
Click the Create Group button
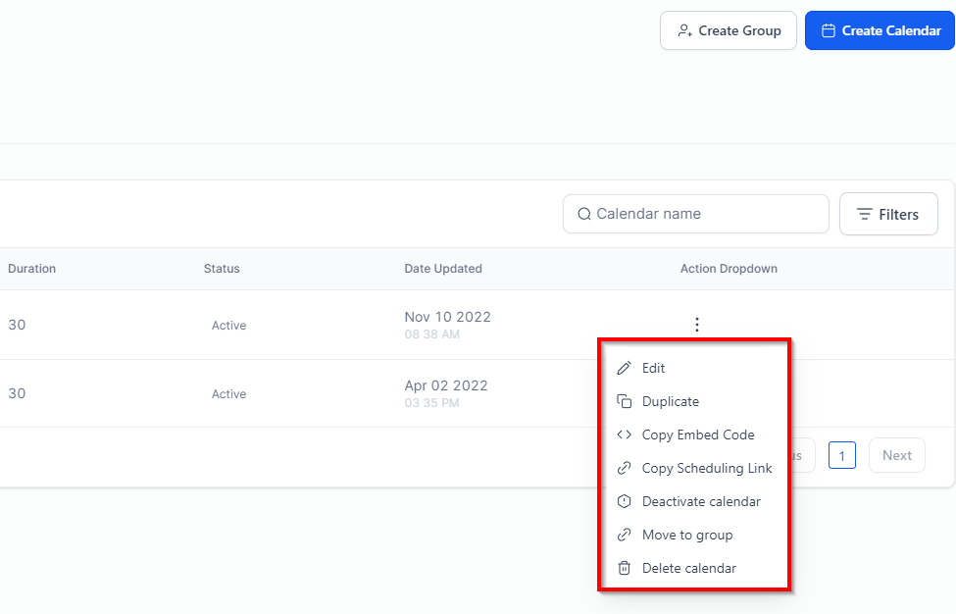pyautogui.click(x=728, y=30)
